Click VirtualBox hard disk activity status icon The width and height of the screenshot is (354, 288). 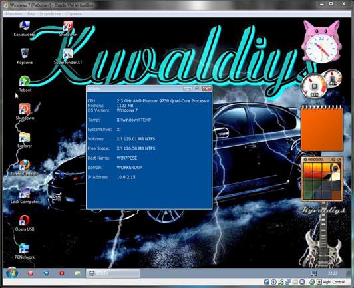pyautogui.click(x=266, y=282)
